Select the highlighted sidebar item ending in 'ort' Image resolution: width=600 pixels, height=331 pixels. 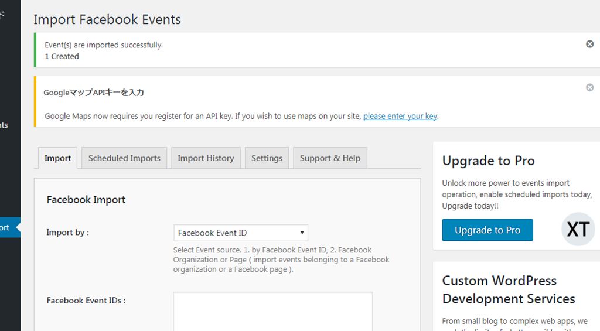(x=6, y=227)
